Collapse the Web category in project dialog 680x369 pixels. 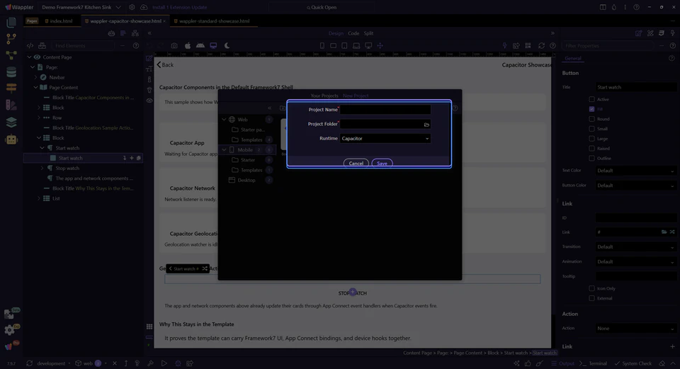[x=224, y=119]
